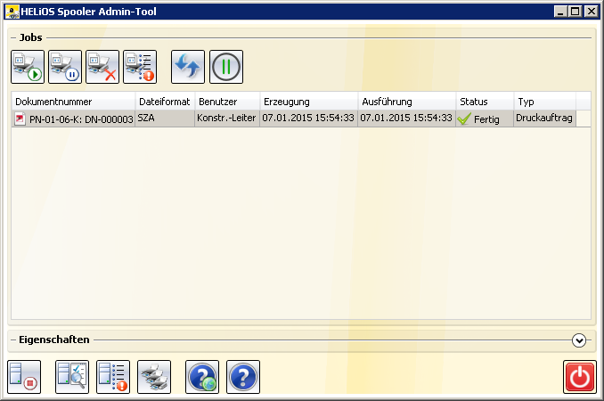604x401 pixels.
Task: Delete the print job with red X
Action: [x=102, y=67]
